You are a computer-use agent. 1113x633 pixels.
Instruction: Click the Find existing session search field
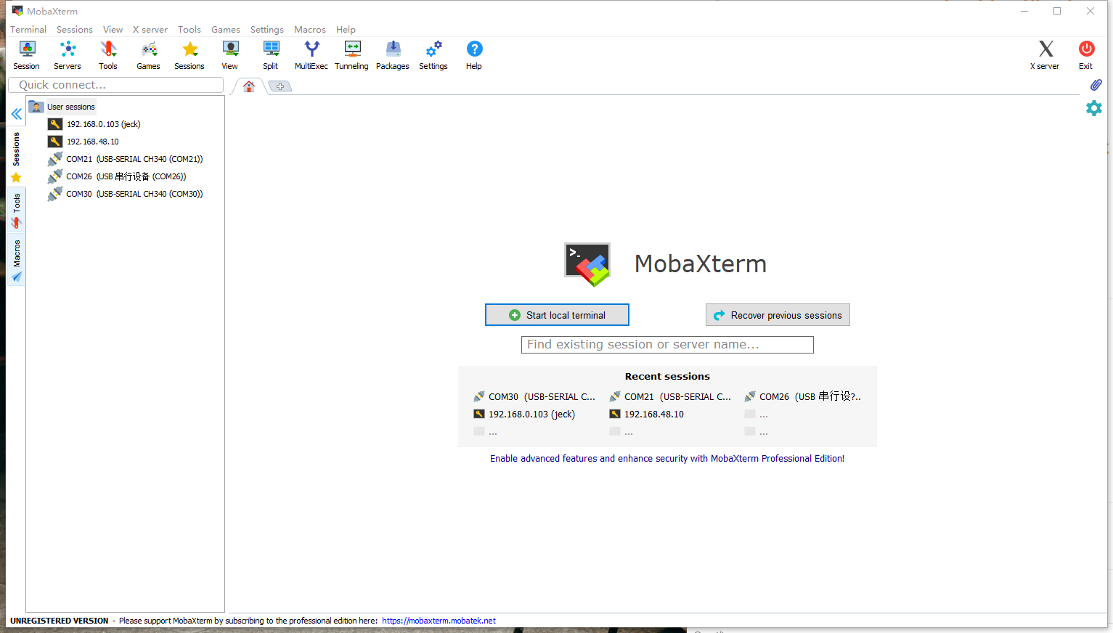(x=667, y=345)
